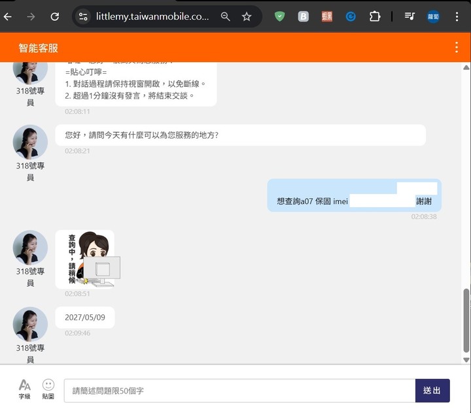Open the media control playlist icon
The image size is (471, 413).
[410, 16]
